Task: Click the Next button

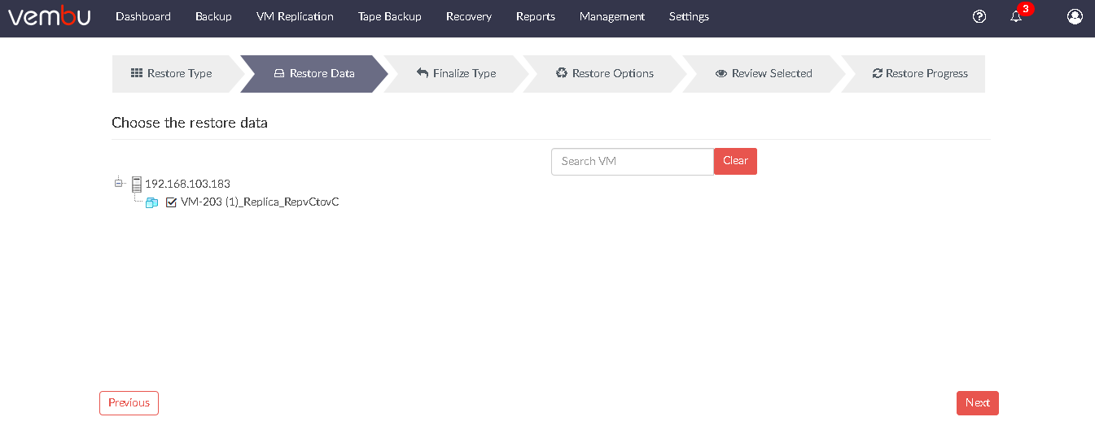Action: point(978,403)
